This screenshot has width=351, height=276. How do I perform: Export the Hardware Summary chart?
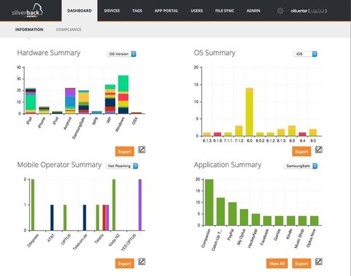click(124, 151)
